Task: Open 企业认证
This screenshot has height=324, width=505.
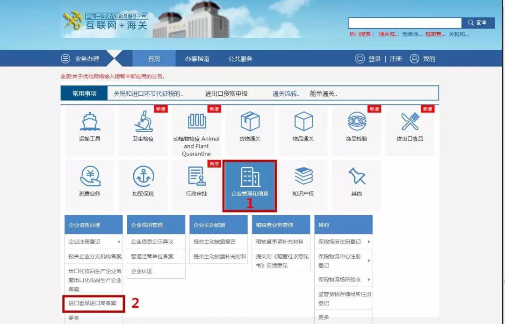Action: [141, 271]
